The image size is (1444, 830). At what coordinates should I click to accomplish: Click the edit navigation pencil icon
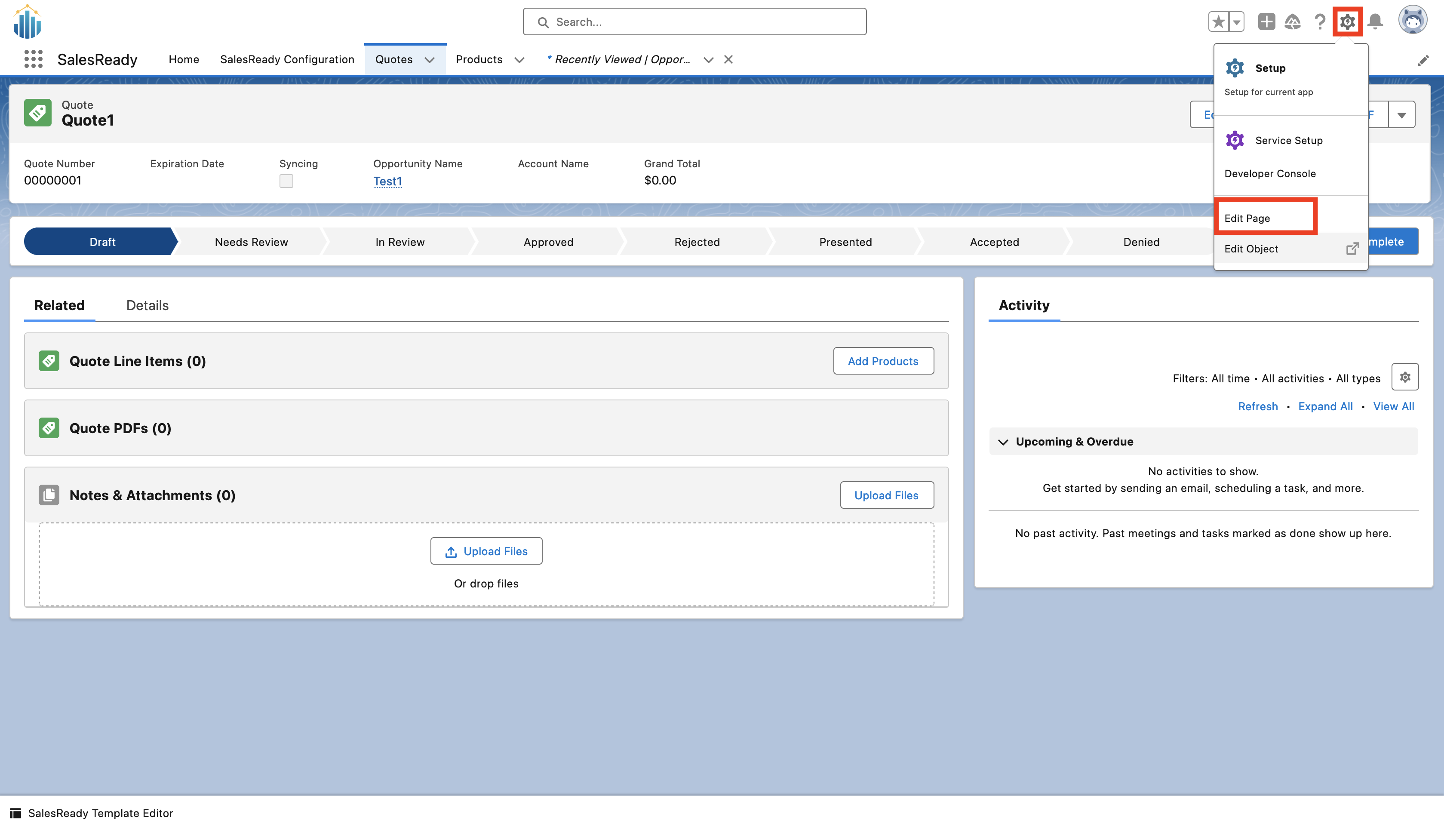[1423, 61]
